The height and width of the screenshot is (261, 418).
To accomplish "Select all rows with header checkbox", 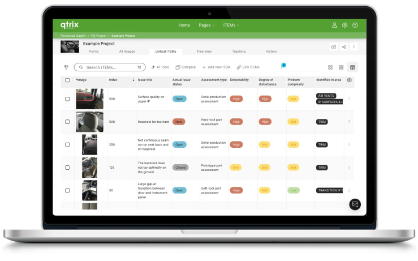I will click(x=67, y=80).
